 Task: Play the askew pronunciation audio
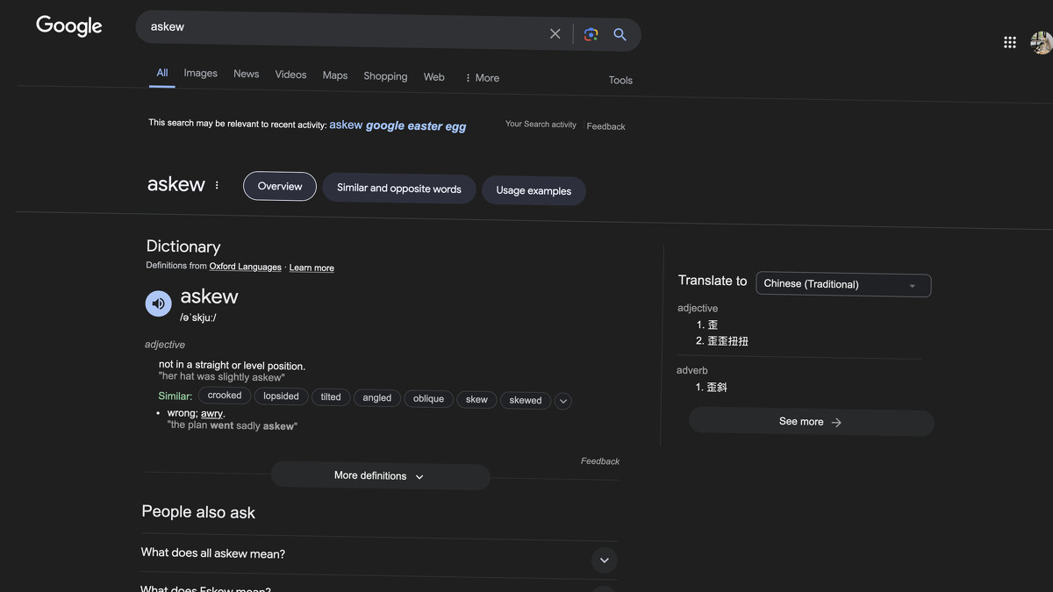click(158, 303)
